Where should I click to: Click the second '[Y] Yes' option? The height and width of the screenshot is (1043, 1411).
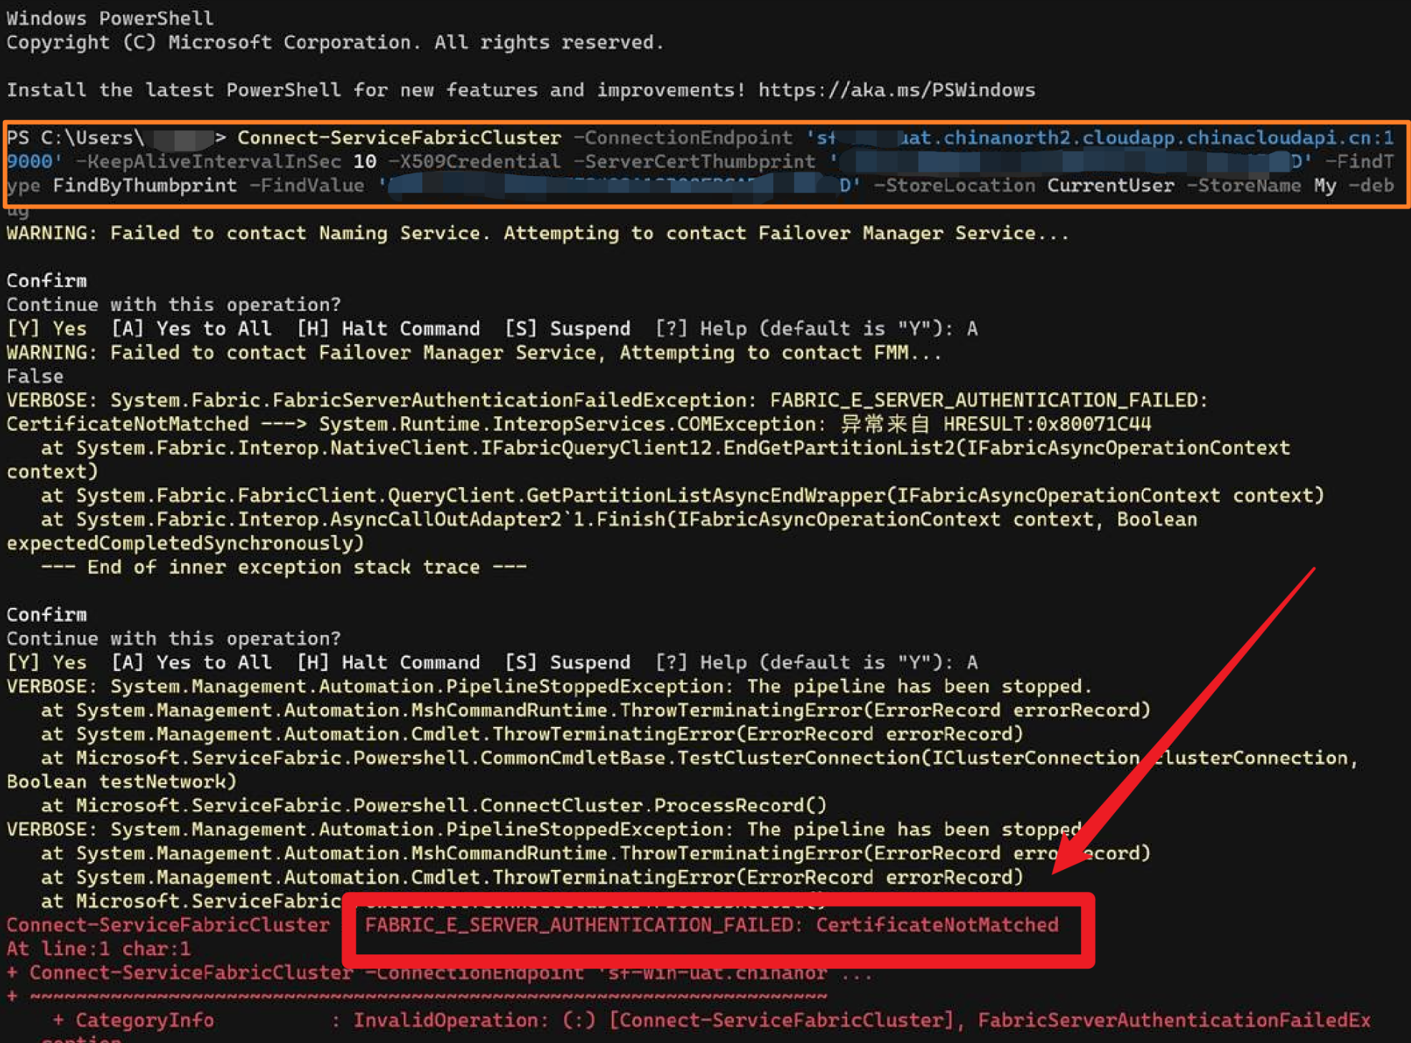tap(47, 662)
